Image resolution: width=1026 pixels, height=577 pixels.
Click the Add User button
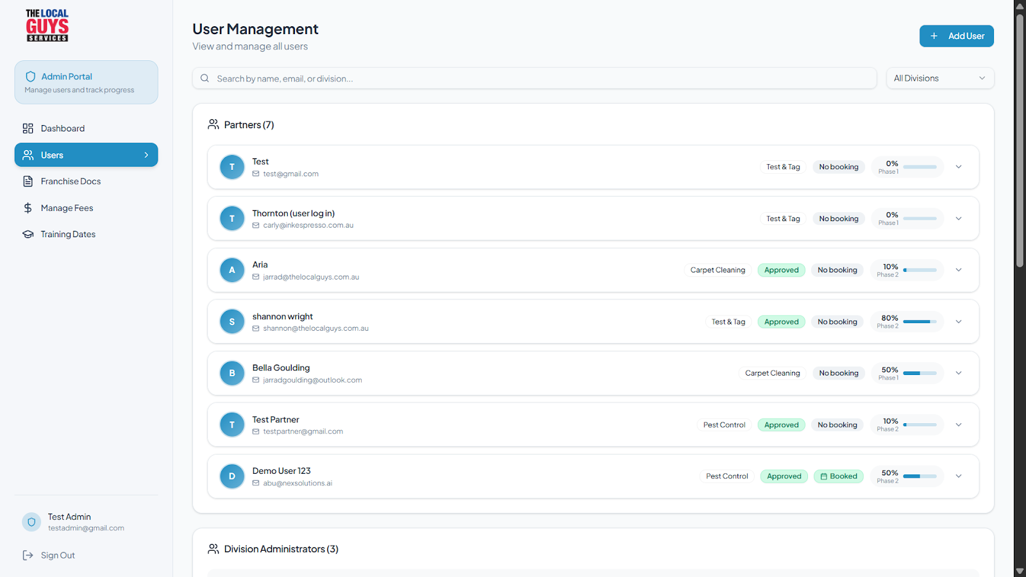pos(956,36)
